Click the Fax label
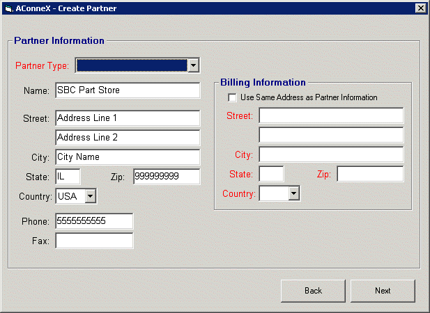 tap(40, 241)
